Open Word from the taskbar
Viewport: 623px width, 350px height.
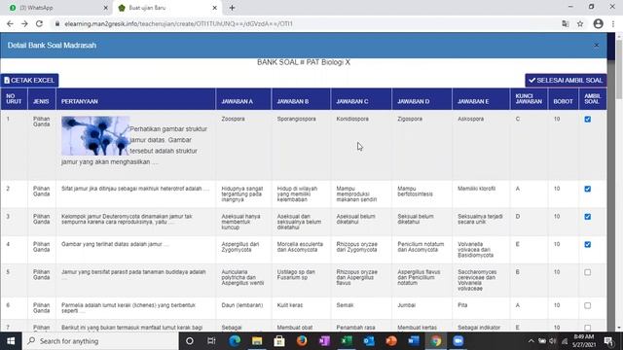coord(414,341)
